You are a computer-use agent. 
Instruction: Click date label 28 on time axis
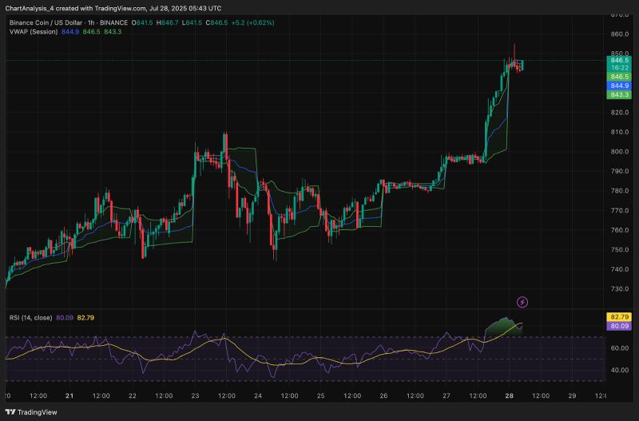click(508, 395)
